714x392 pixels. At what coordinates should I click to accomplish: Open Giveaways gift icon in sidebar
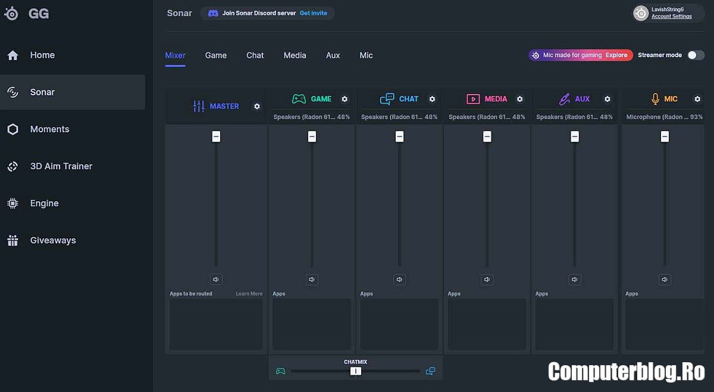[x=12, y=241]
